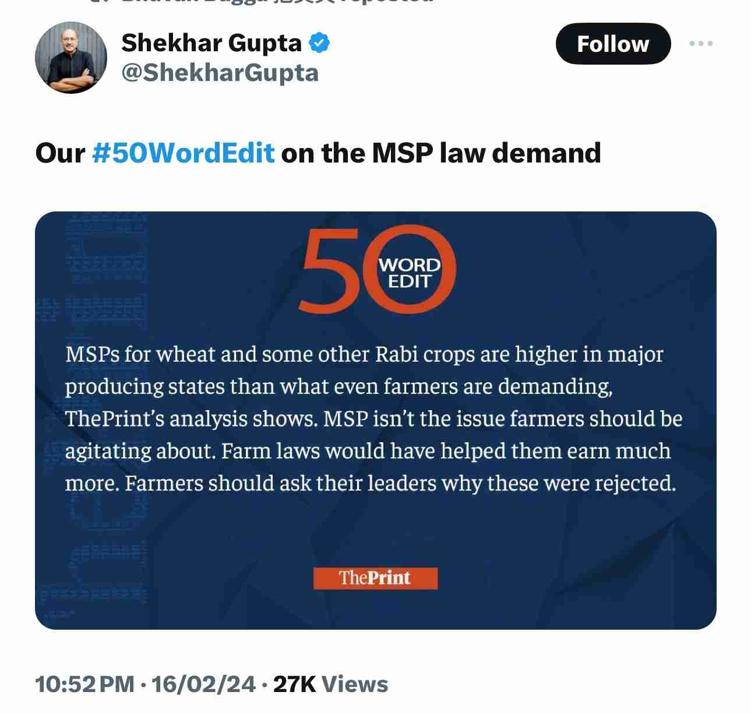The height and width of the screenshot is (713, 751).
Task: Open the three-dot more options menu
Action: [701, 44]
